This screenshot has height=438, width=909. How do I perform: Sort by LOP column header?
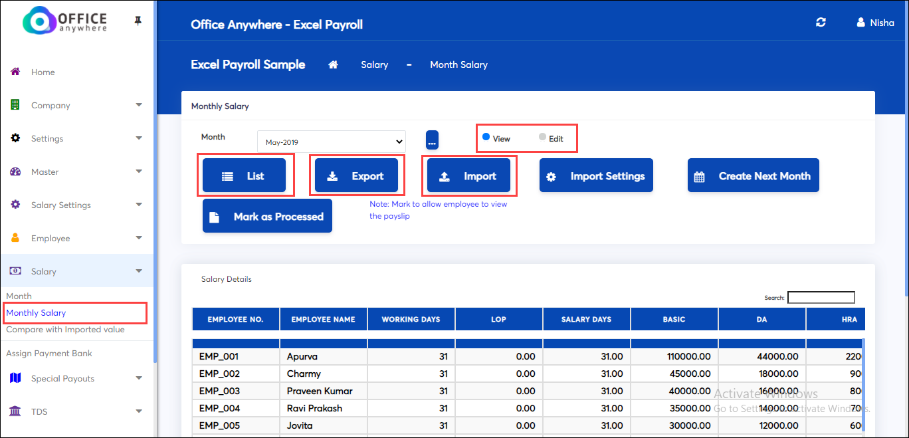tap(499, 319)
